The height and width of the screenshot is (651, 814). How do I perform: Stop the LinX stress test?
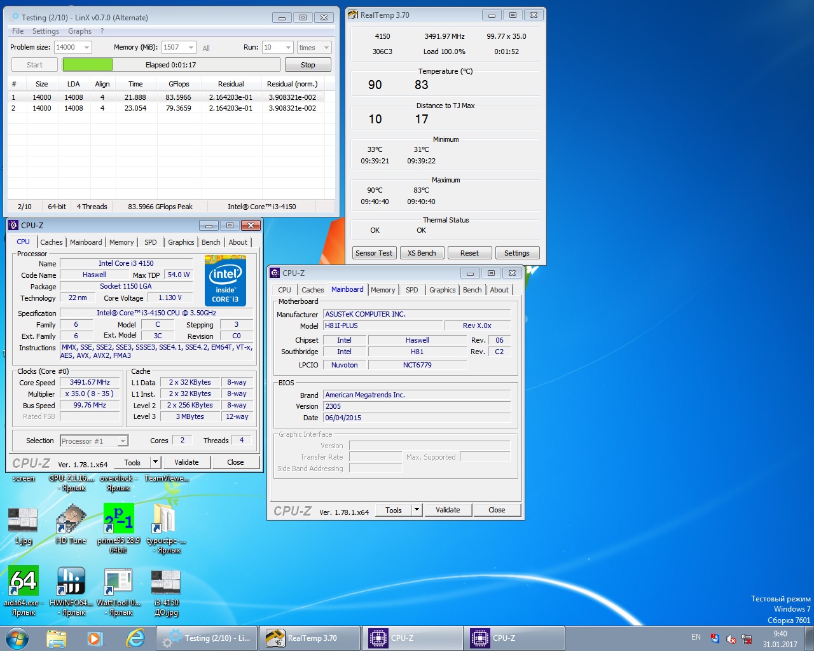click(x=308, y=65)
